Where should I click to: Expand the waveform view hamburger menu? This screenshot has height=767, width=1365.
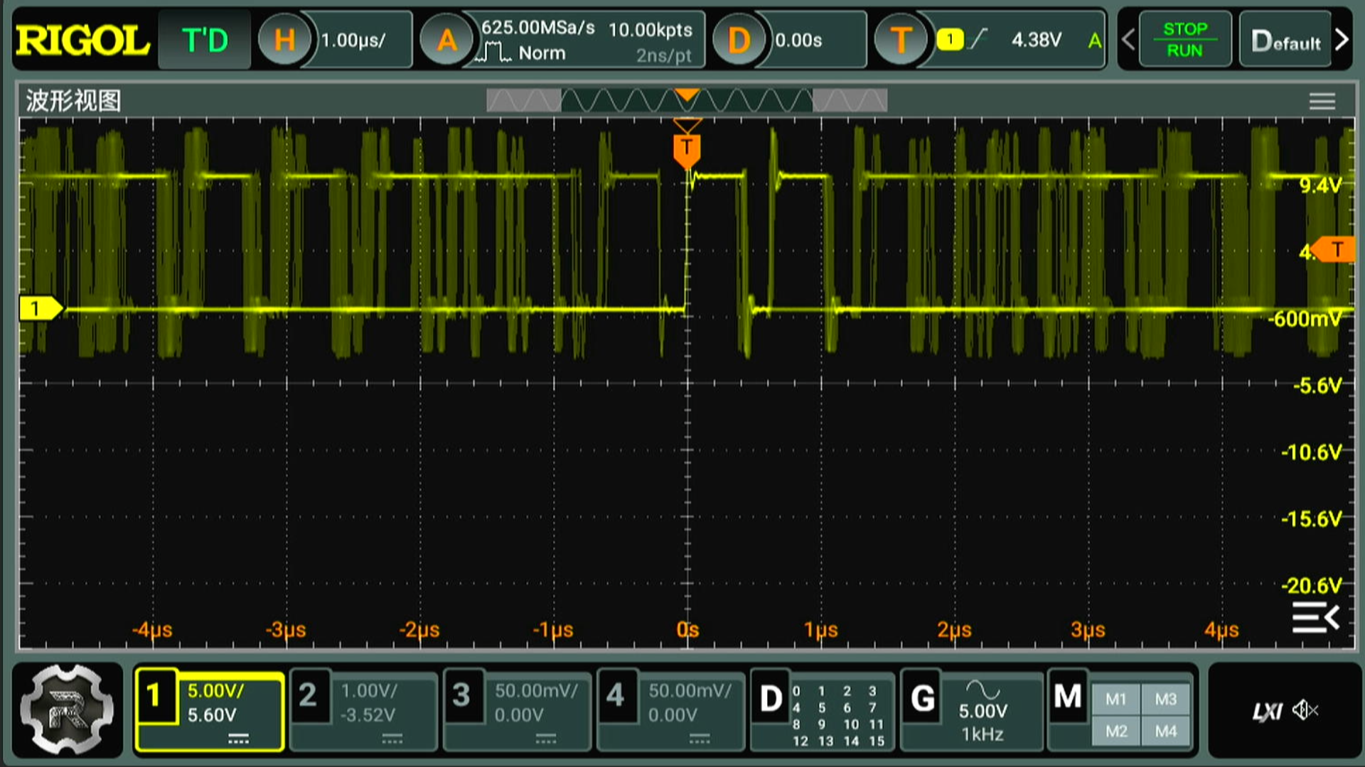pos(1322,102)
